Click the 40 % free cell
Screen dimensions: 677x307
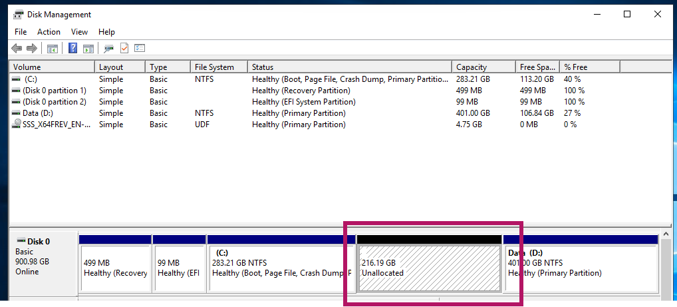(572, 79)
